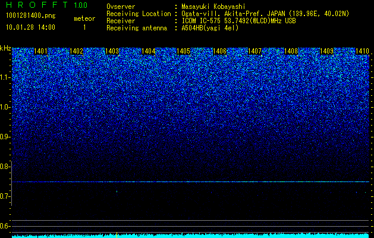Click the 0.9 kHz axis label
Screen dimensions: 374x238
(5, 137)
